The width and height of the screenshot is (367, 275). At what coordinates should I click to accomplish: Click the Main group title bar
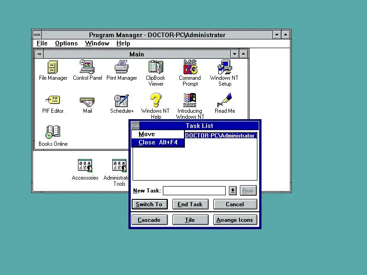pos(137,54)
